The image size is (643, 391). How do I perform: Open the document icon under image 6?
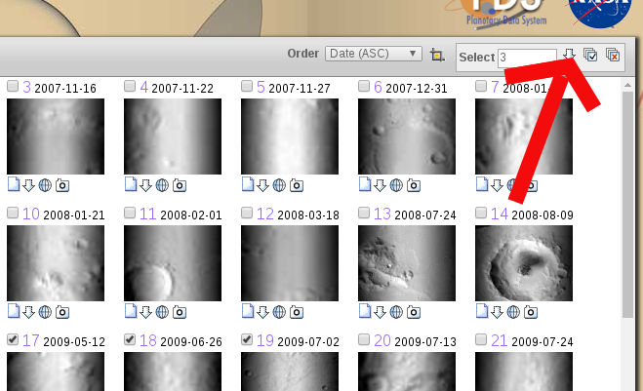click(365, 184)
